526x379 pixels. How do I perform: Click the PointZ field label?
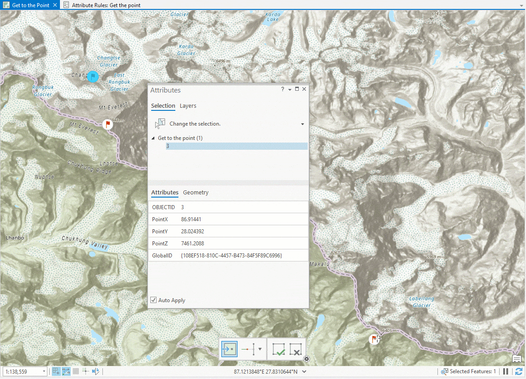[x=160, y=243]
